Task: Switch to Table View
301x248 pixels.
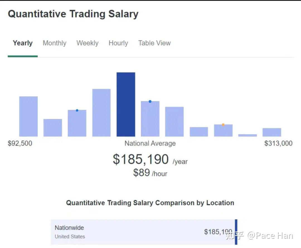Action: coord(154,43)
